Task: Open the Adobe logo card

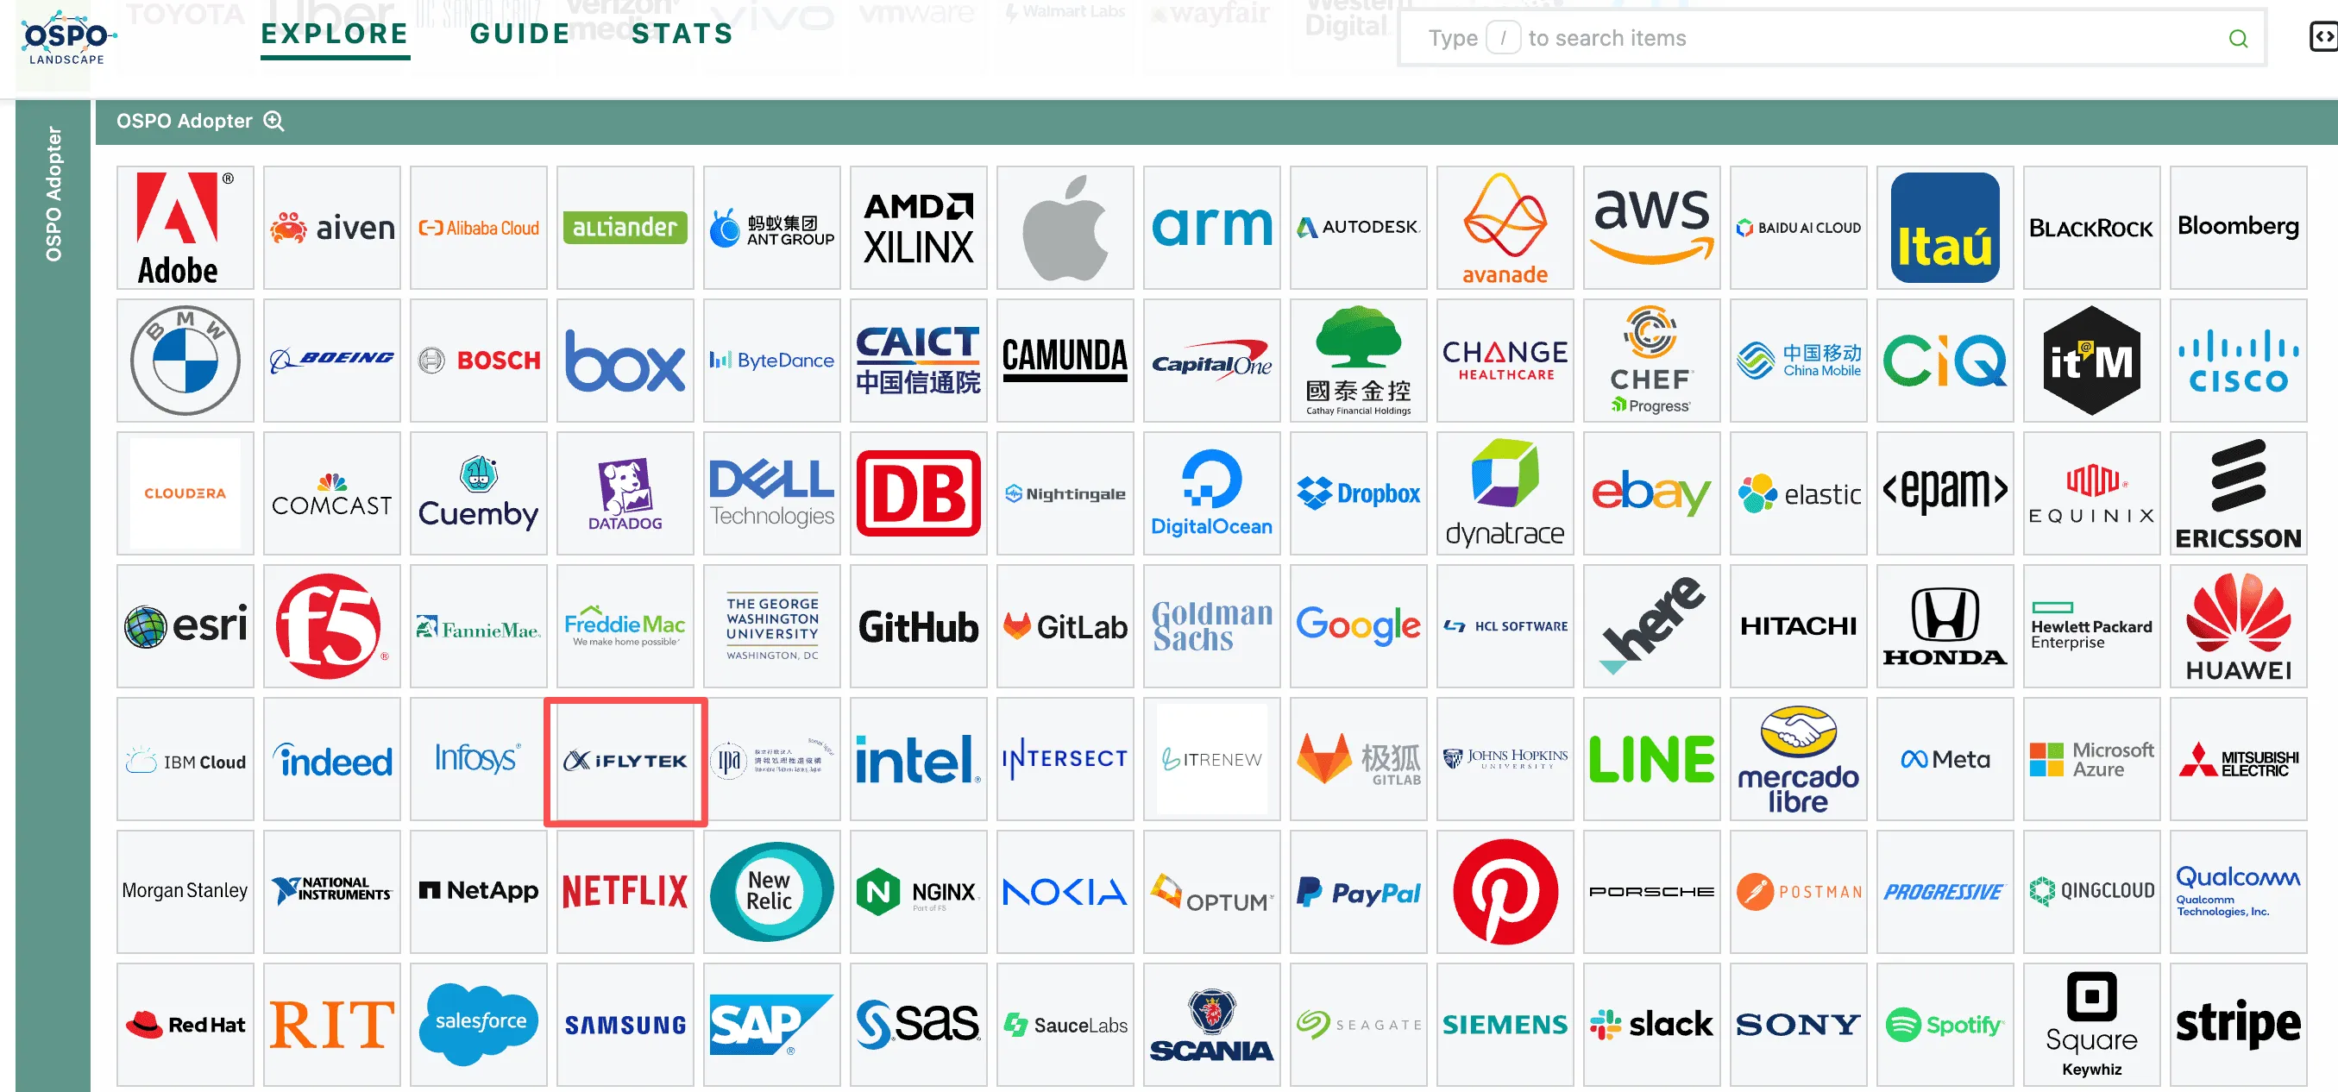Action: coord(185,227)
